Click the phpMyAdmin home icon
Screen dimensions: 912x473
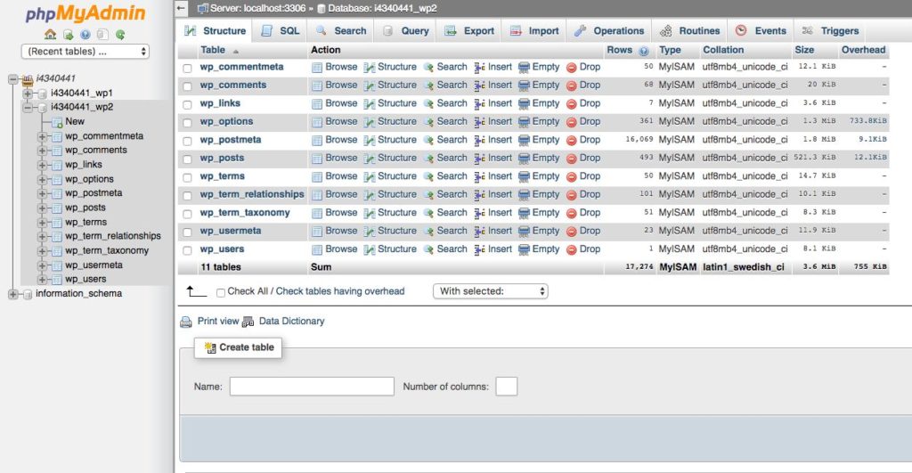point(51,35)
